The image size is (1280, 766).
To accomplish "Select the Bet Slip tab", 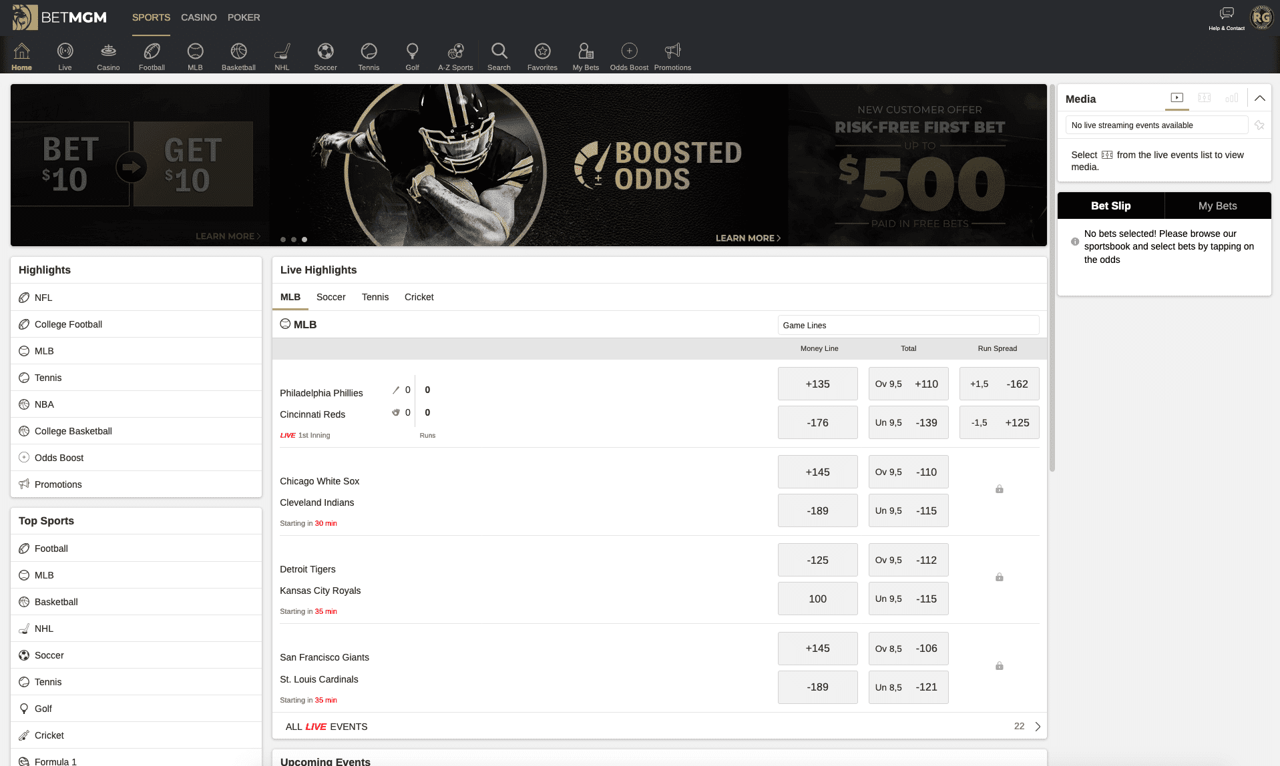I will point(1111,206).
